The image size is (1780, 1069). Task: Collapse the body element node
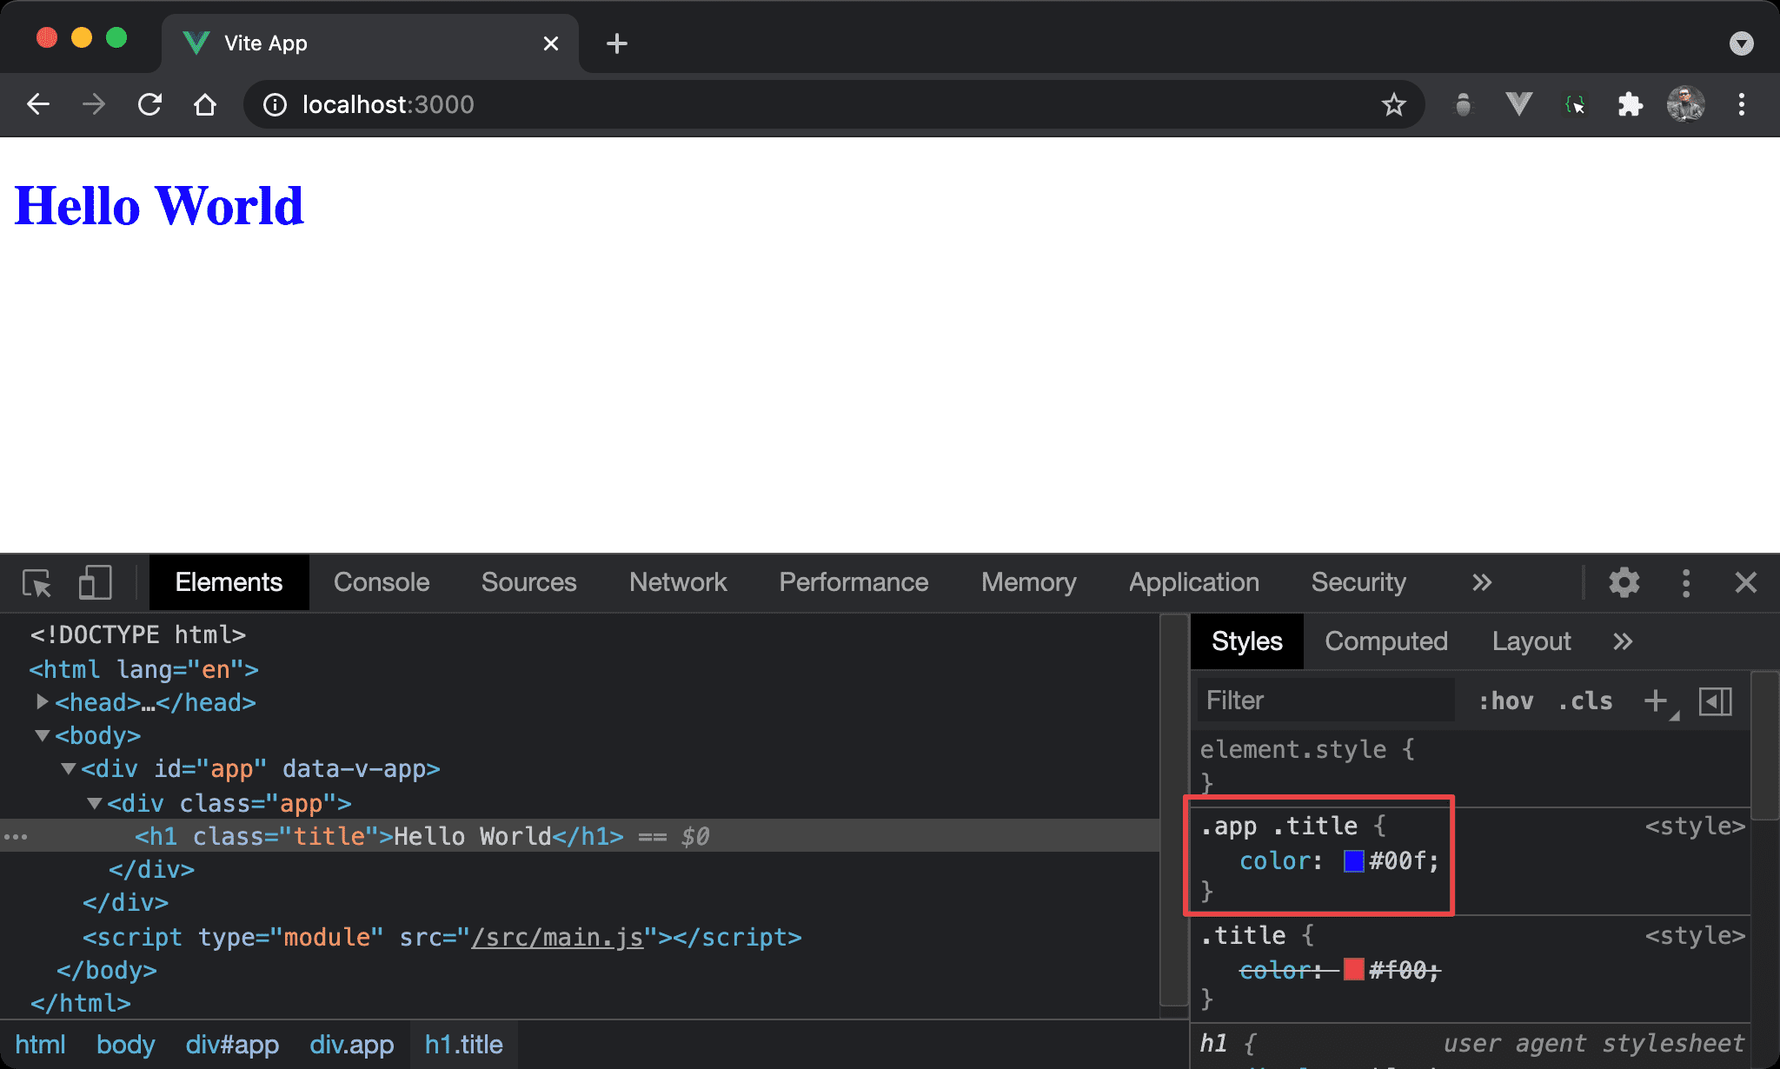42,735
